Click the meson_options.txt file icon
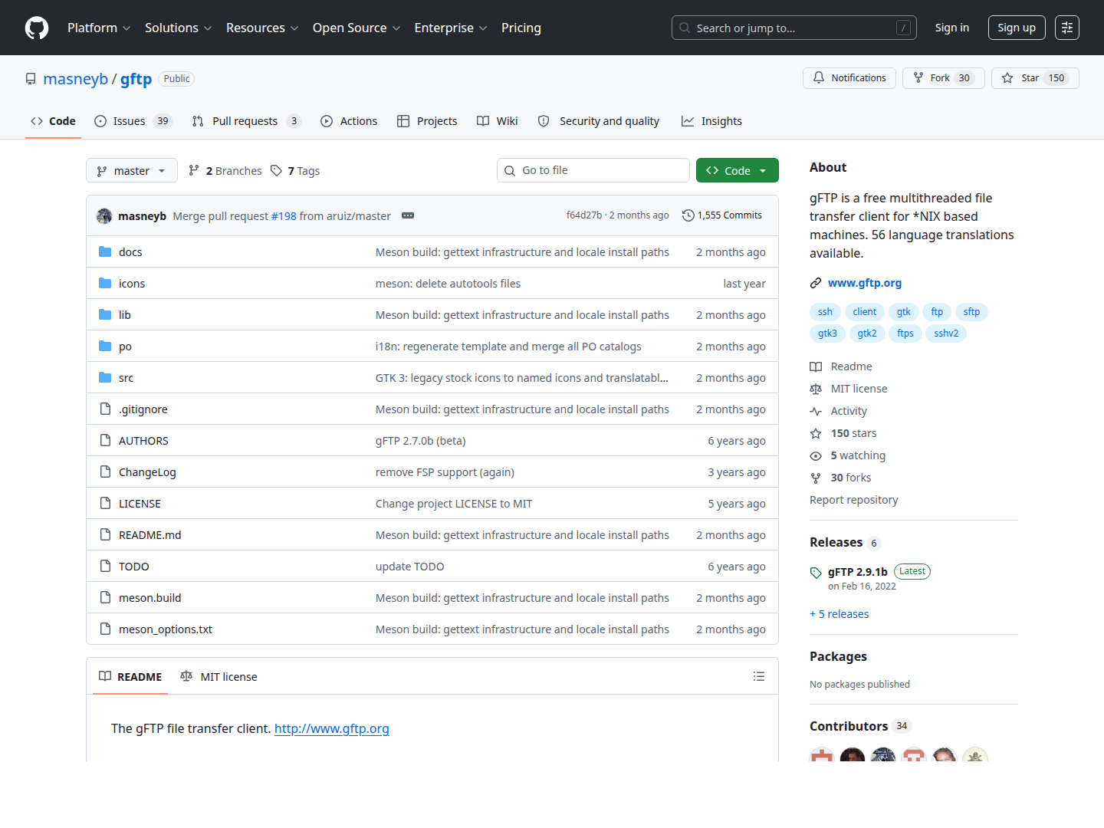1104x828 pixels. (x=105, y=629)
